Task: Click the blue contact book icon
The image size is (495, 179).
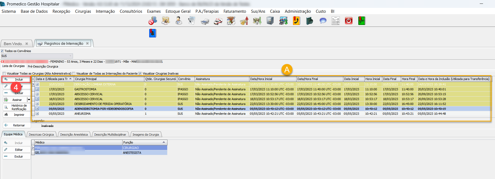Action: click(153, 33)
